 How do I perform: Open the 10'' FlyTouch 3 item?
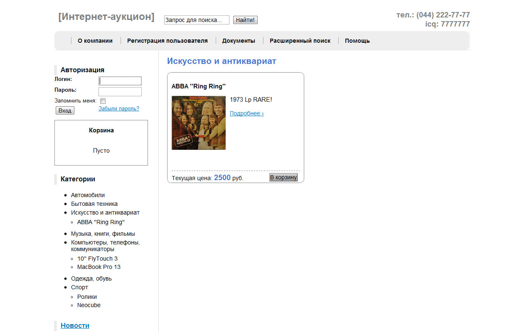click(97, 259)
